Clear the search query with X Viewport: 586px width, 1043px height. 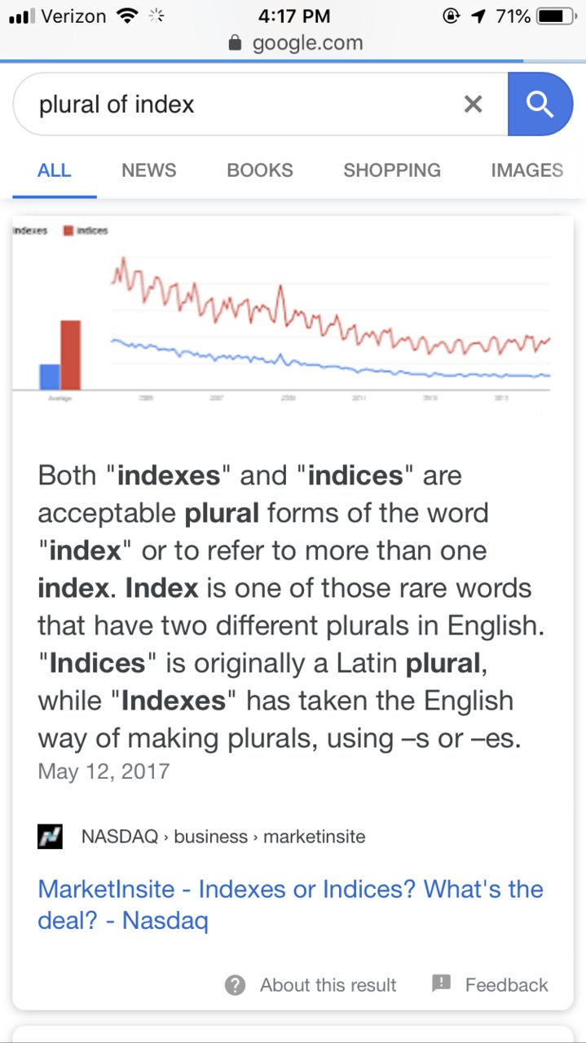pyautogui.click(x=473, y=104)
